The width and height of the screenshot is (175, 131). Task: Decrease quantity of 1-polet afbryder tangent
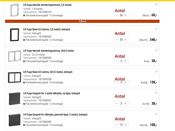117,104
